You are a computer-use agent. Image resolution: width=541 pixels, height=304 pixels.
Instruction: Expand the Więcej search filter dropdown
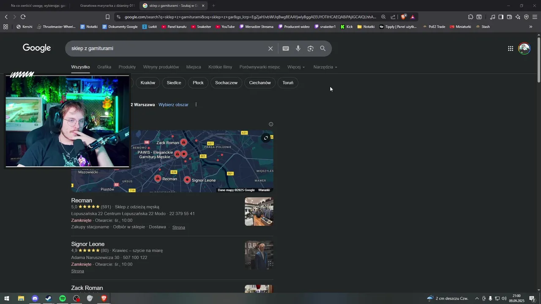(x=296, y=67)
